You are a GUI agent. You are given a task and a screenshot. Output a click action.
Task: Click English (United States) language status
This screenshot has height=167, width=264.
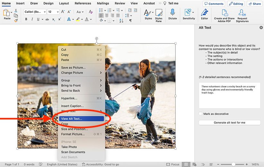click(x=62, y=164)
